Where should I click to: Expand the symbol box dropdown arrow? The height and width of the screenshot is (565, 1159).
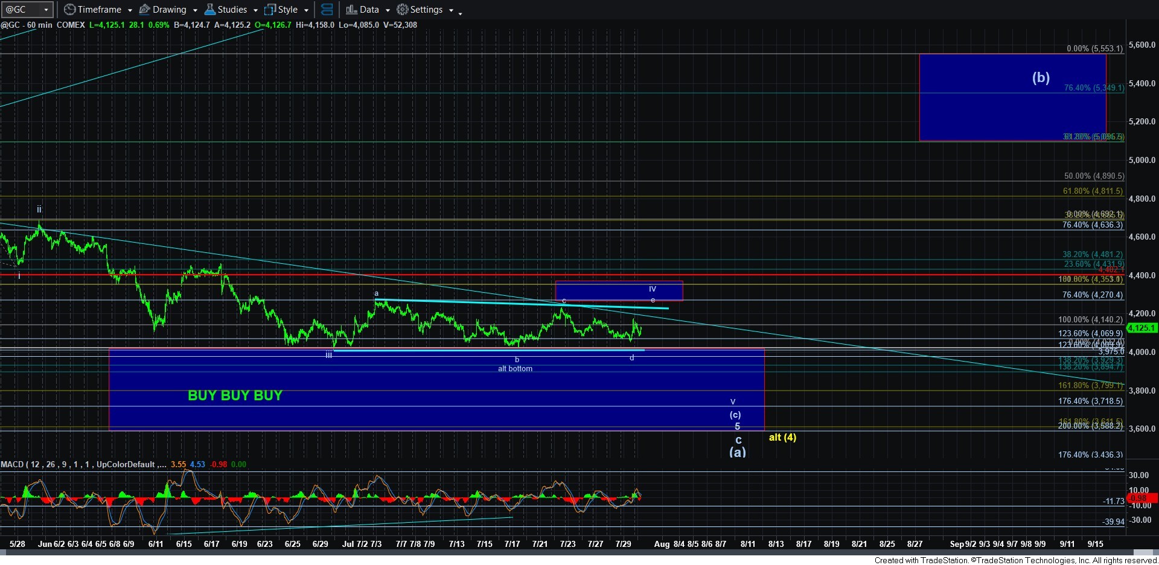46,10
